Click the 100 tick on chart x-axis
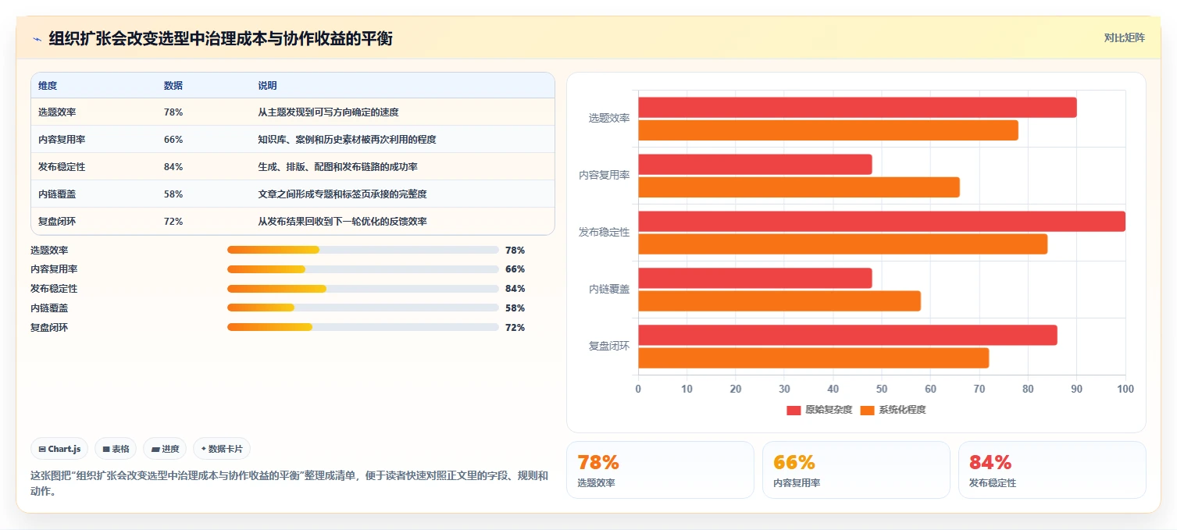This screenshot has height=530, width=1177. tap(1125, 389)
